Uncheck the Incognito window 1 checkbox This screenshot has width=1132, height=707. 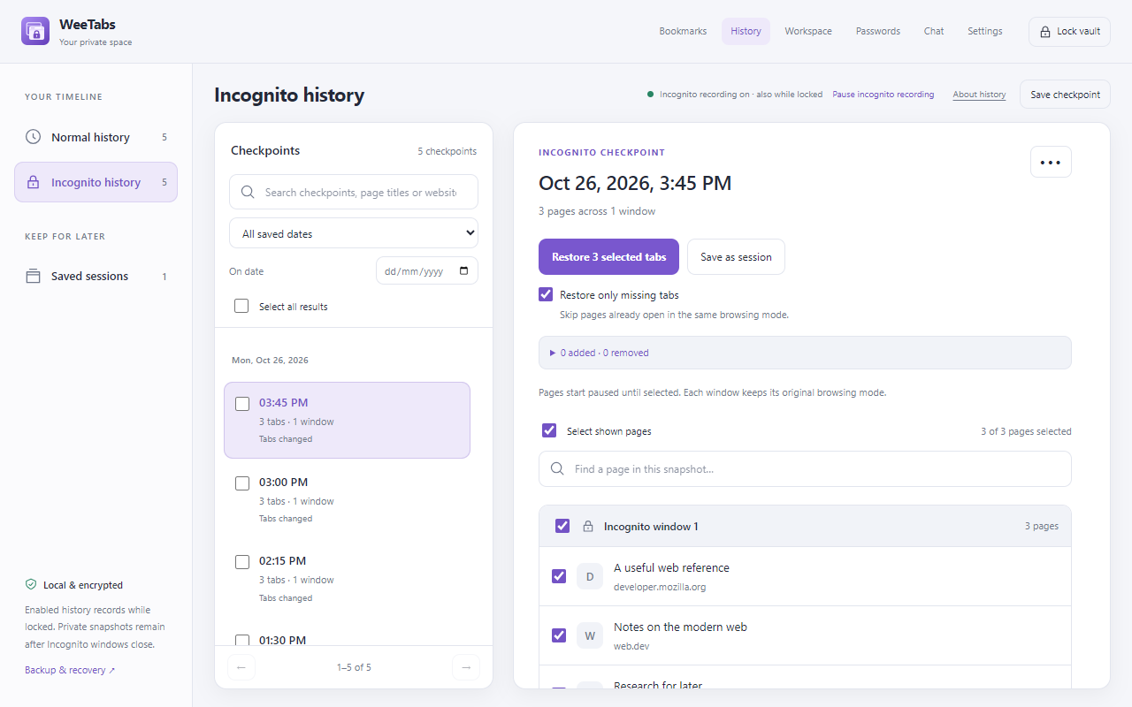pyautogui.click(x=562, y=526)
